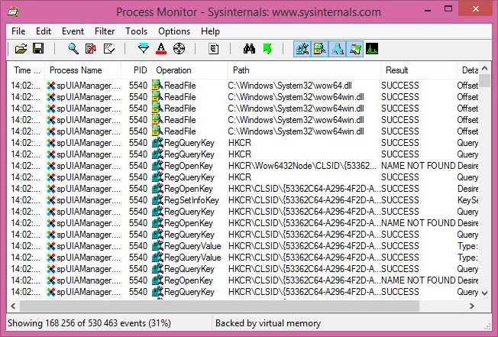Screen dimensions: 498x337
Task: Click Backed by virtual memory status text
Action: pos(268,323)
